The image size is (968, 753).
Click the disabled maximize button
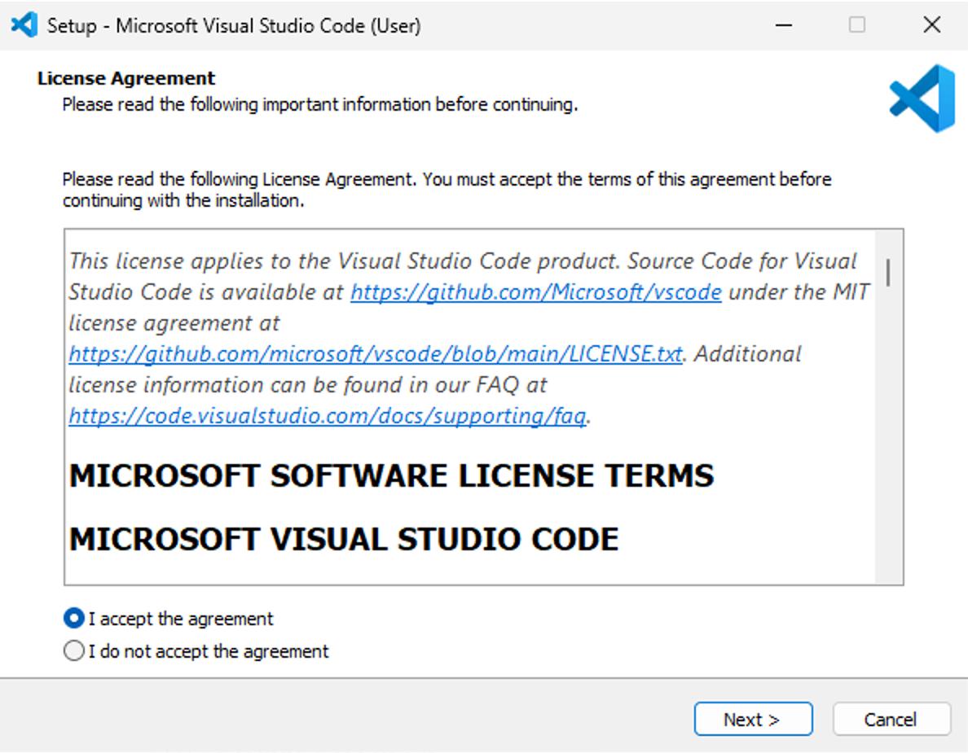point(857,25)
